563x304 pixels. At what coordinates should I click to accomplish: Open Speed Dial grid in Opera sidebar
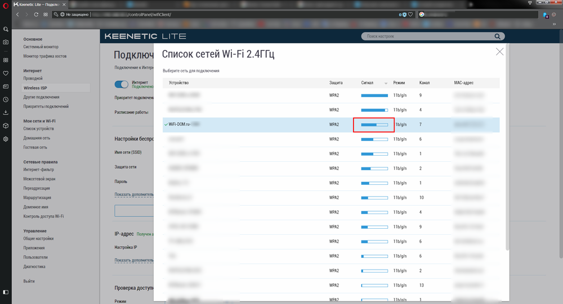(x=6, y=60)
